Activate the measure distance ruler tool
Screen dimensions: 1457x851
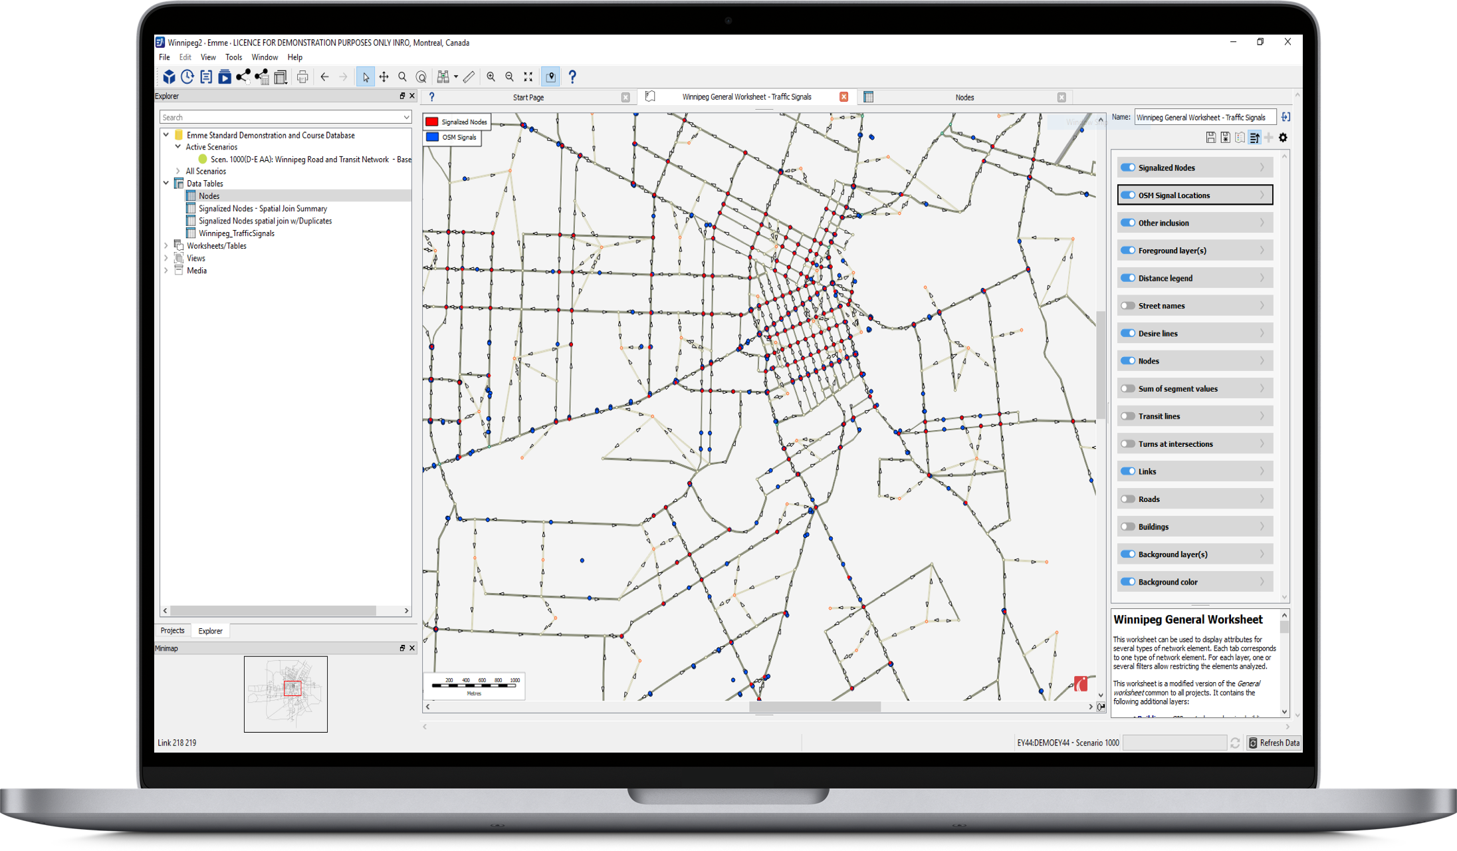coord(470,76)
